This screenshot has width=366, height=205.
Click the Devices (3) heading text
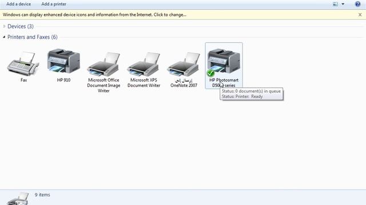click(21, 26)
